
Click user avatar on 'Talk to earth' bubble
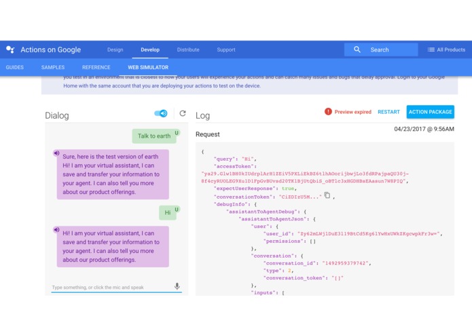click(x=177, y=133)
